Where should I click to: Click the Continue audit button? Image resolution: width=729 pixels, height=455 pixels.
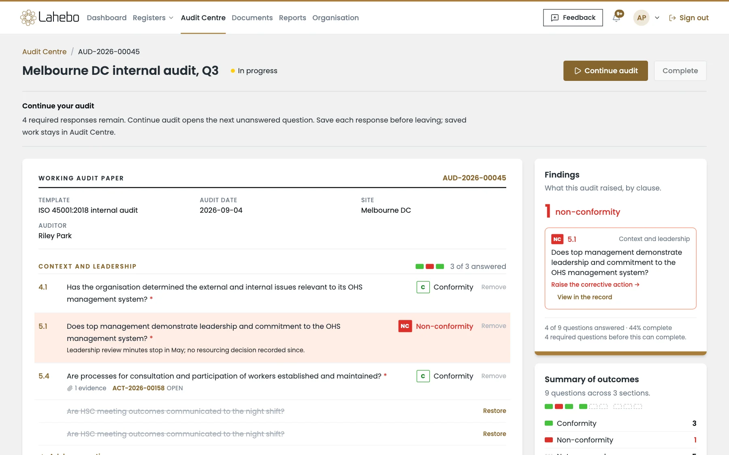coord(605,71)
